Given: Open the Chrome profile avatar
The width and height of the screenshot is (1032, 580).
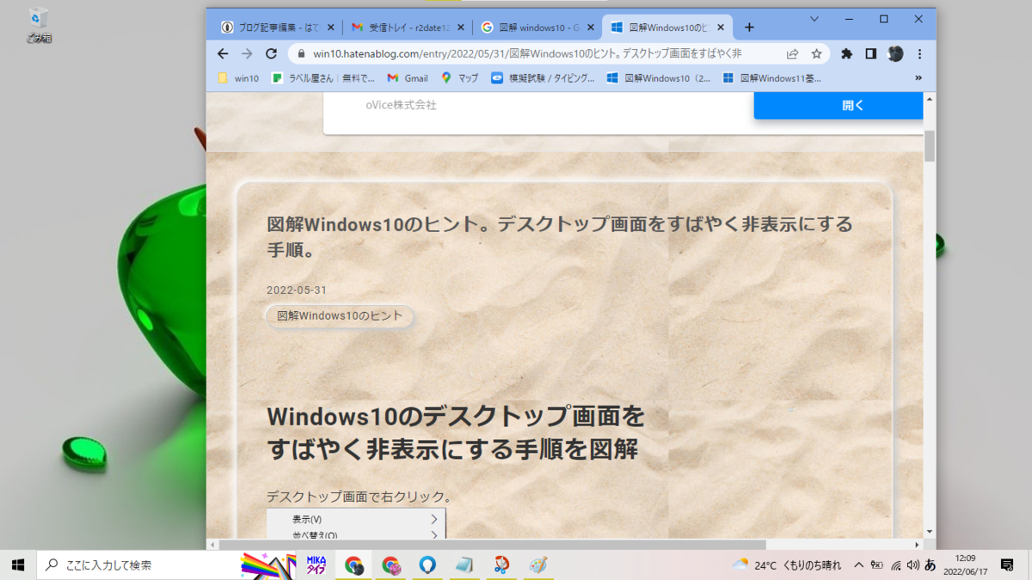Looking at the screenshot, I should (x=895, y=53).
